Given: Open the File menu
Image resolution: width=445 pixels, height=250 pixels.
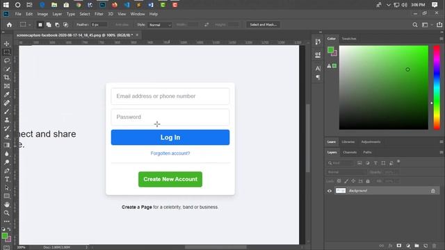Looking at the screenshot, I should (18, 14).
